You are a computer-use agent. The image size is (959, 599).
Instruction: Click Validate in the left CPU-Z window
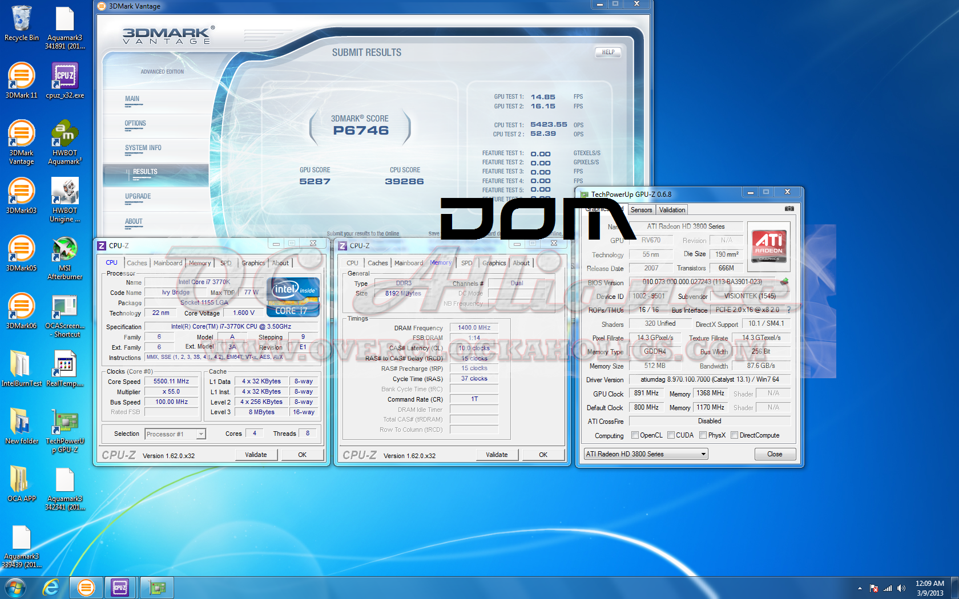(256, 455)
